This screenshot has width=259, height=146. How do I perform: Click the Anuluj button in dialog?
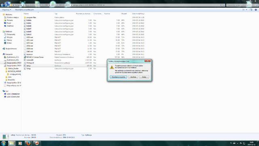pos(144,77)
